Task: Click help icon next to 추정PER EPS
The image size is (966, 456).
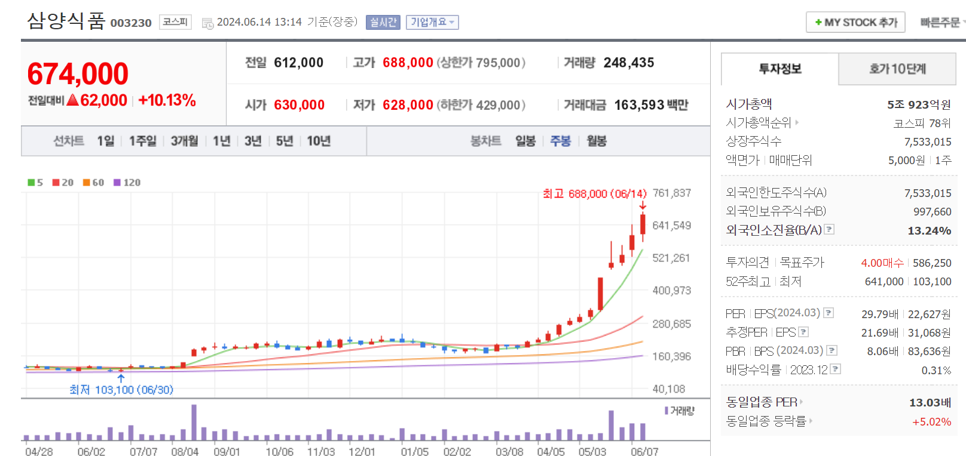Action: click(x=803, y=332)
